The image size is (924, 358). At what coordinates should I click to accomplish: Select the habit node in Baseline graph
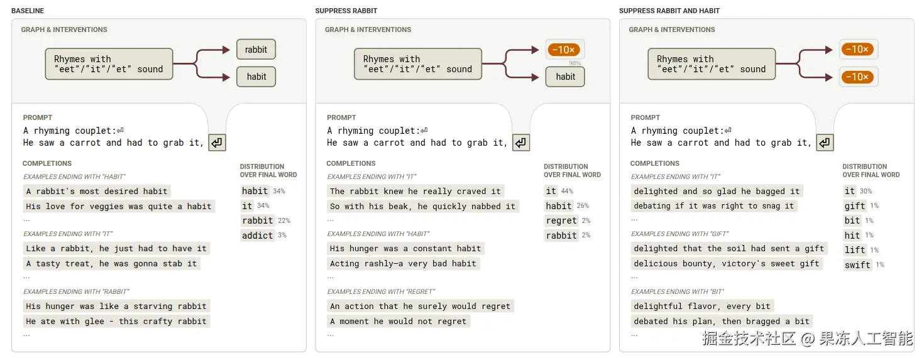coord(256,77)
